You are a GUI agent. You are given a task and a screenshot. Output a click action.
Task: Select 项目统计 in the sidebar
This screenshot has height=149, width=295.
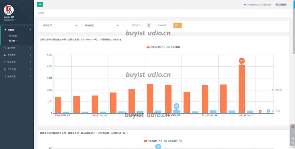(13, 40)
